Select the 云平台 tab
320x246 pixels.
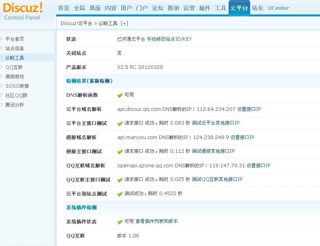pos(239,8)
